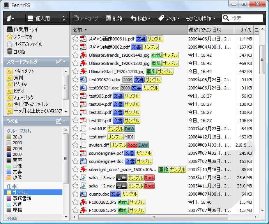Click file list vertical scrollbar thumb
269x224 pixels.
click(x=262, y=59)
